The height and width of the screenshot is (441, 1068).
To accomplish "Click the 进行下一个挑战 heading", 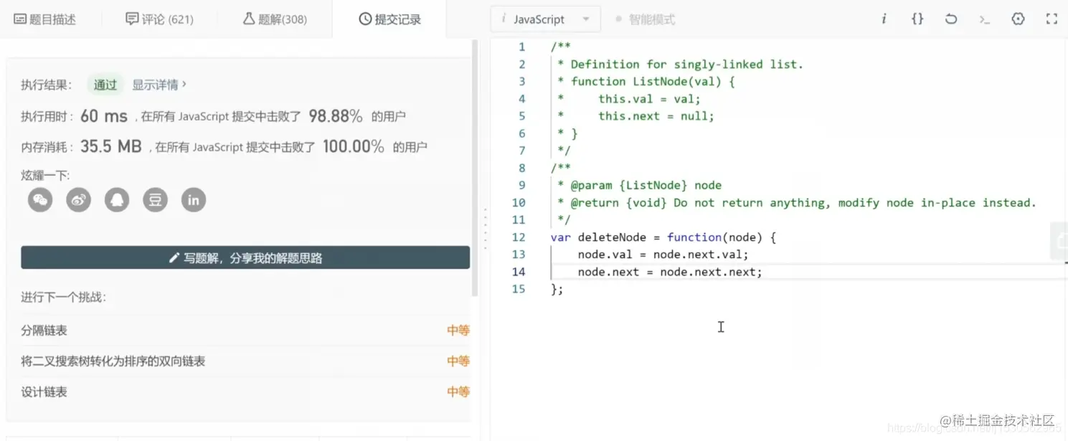I will [64, 297].
